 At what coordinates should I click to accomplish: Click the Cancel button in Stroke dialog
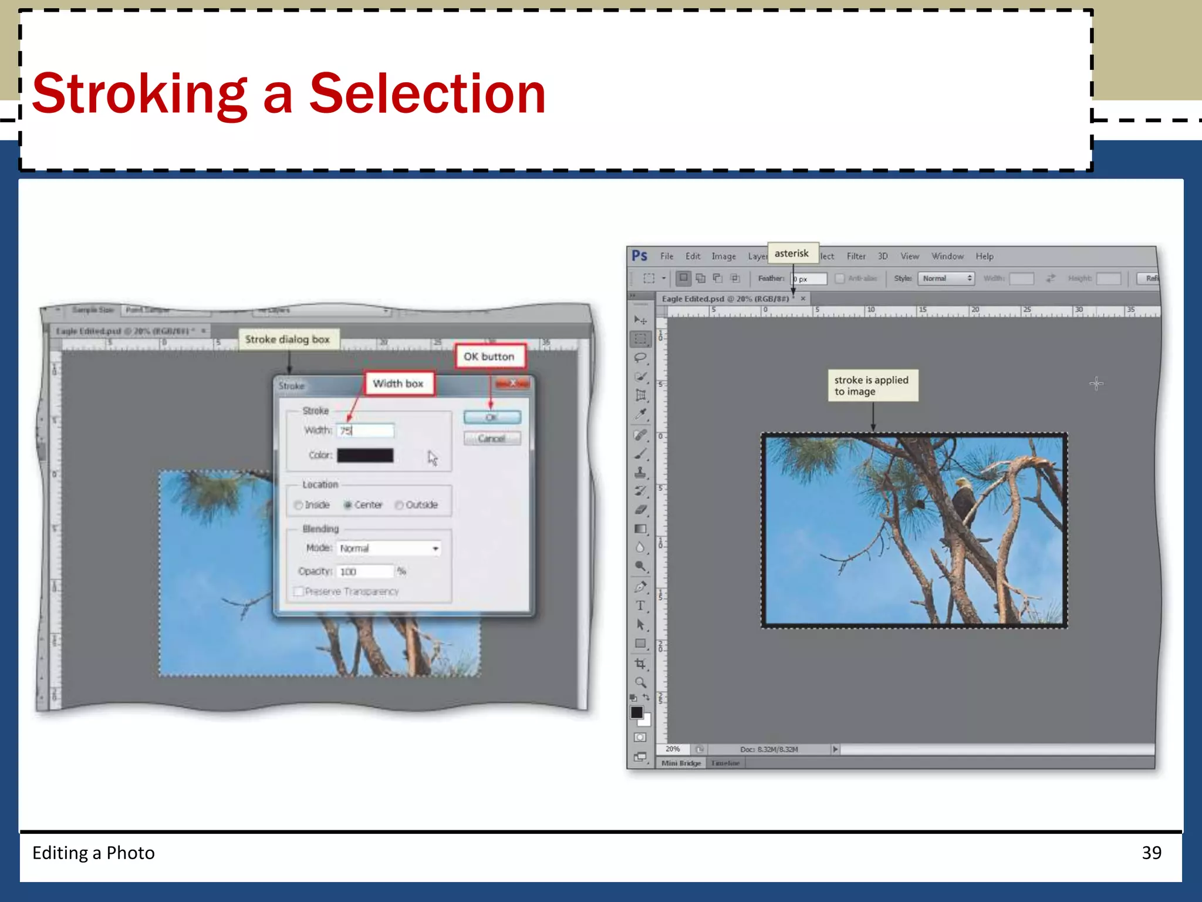491,439
